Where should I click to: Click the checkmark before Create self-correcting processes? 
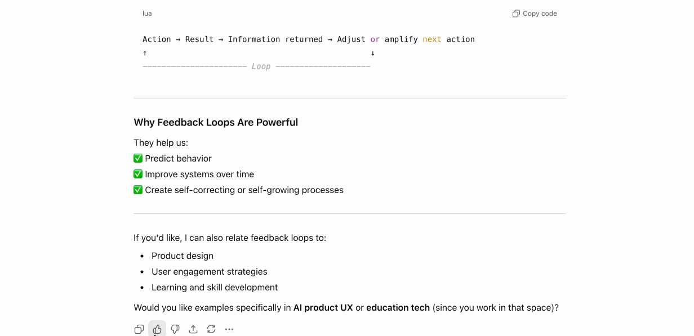click(138, 190)
